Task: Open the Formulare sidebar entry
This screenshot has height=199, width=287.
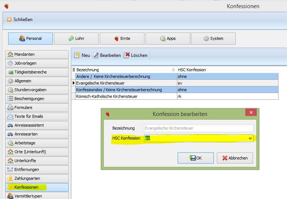Action: pyautogui.click(x=37, y=107)
